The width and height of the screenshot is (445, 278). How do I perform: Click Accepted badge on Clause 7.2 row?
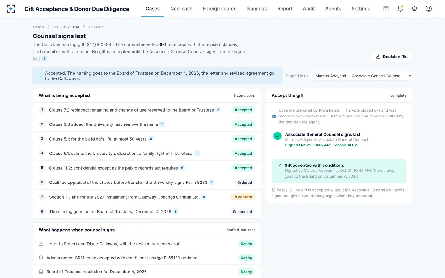[x=243, y=110]
